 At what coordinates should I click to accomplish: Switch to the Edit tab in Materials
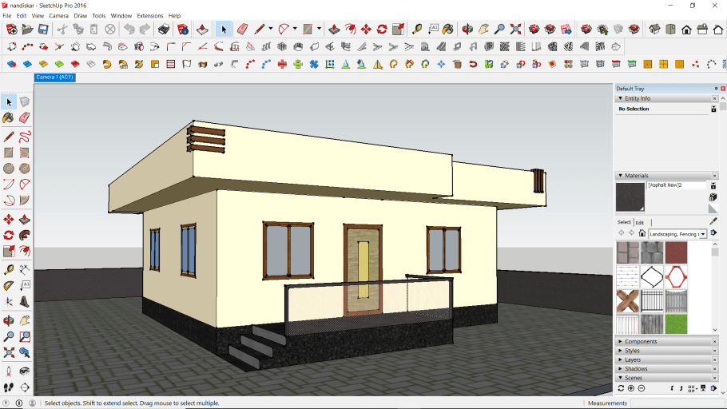pos(640,222)
